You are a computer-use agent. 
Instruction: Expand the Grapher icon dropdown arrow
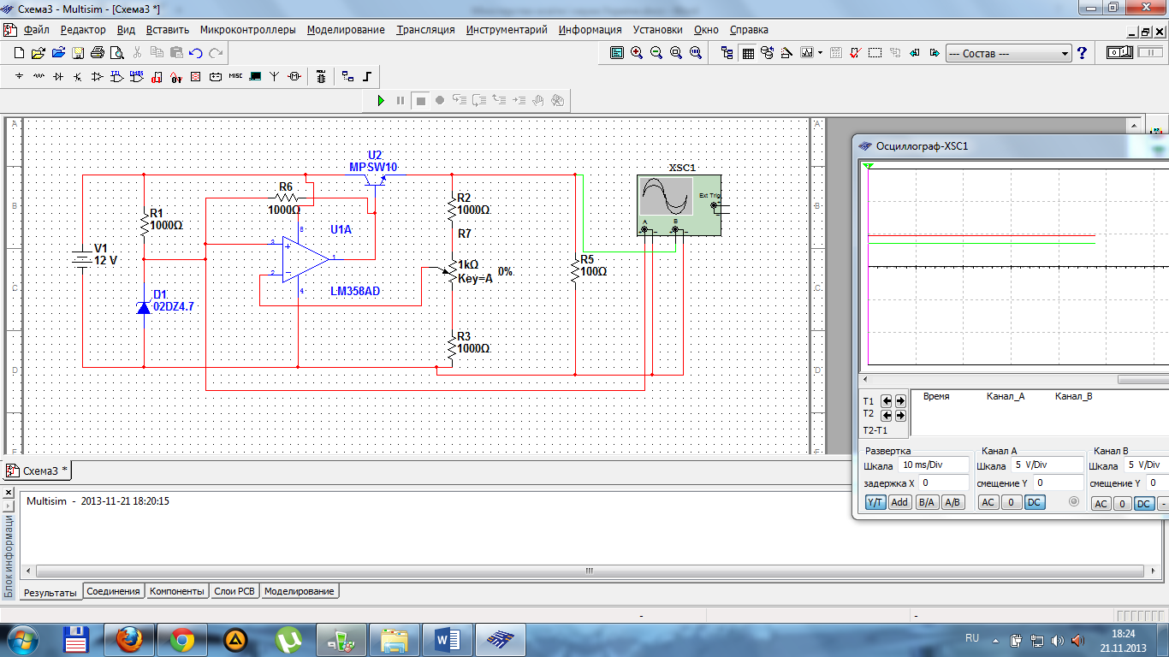tap(820, 53)
